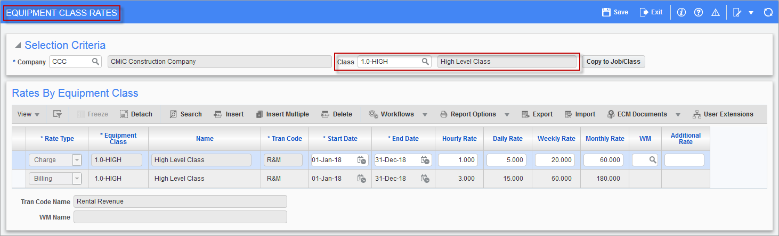Expand the Workflows dropdown arrow
Viewport: 779px width, 236px height.
(425, 114)
